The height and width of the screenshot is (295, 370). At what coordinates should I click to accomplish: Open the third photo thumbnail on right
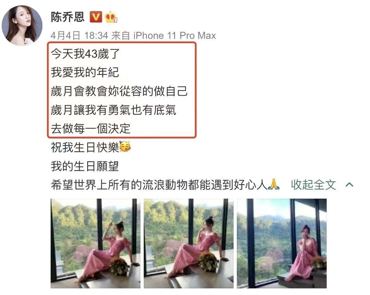click(x=282, y=243)
